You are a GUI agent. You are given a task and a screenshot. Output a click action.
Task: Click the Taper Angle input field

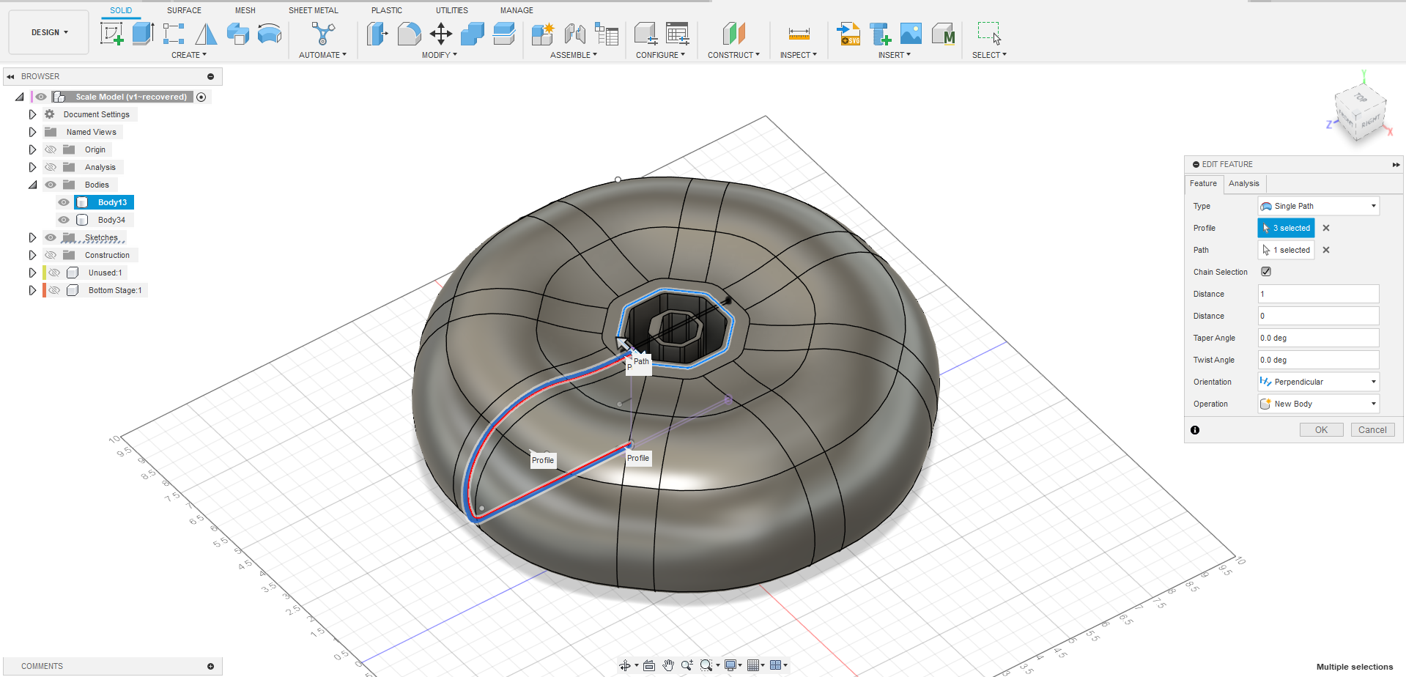(1318, 338)
